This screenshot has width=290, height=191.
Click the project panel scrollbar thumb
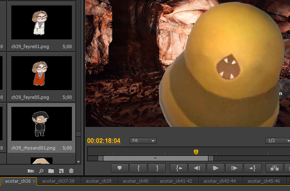coord(79,134)
